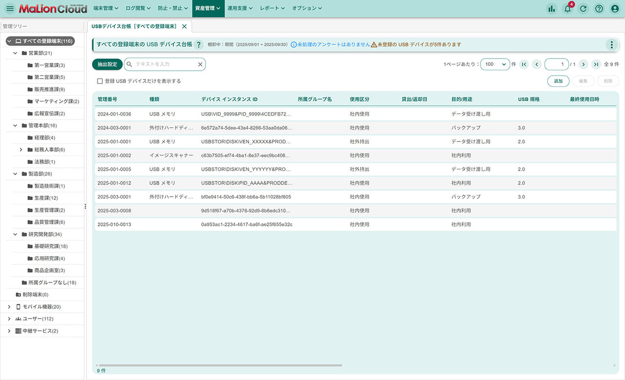Open notifications bell with badge
The height and width of the screenshot is (380, 625).
(567, 8)
